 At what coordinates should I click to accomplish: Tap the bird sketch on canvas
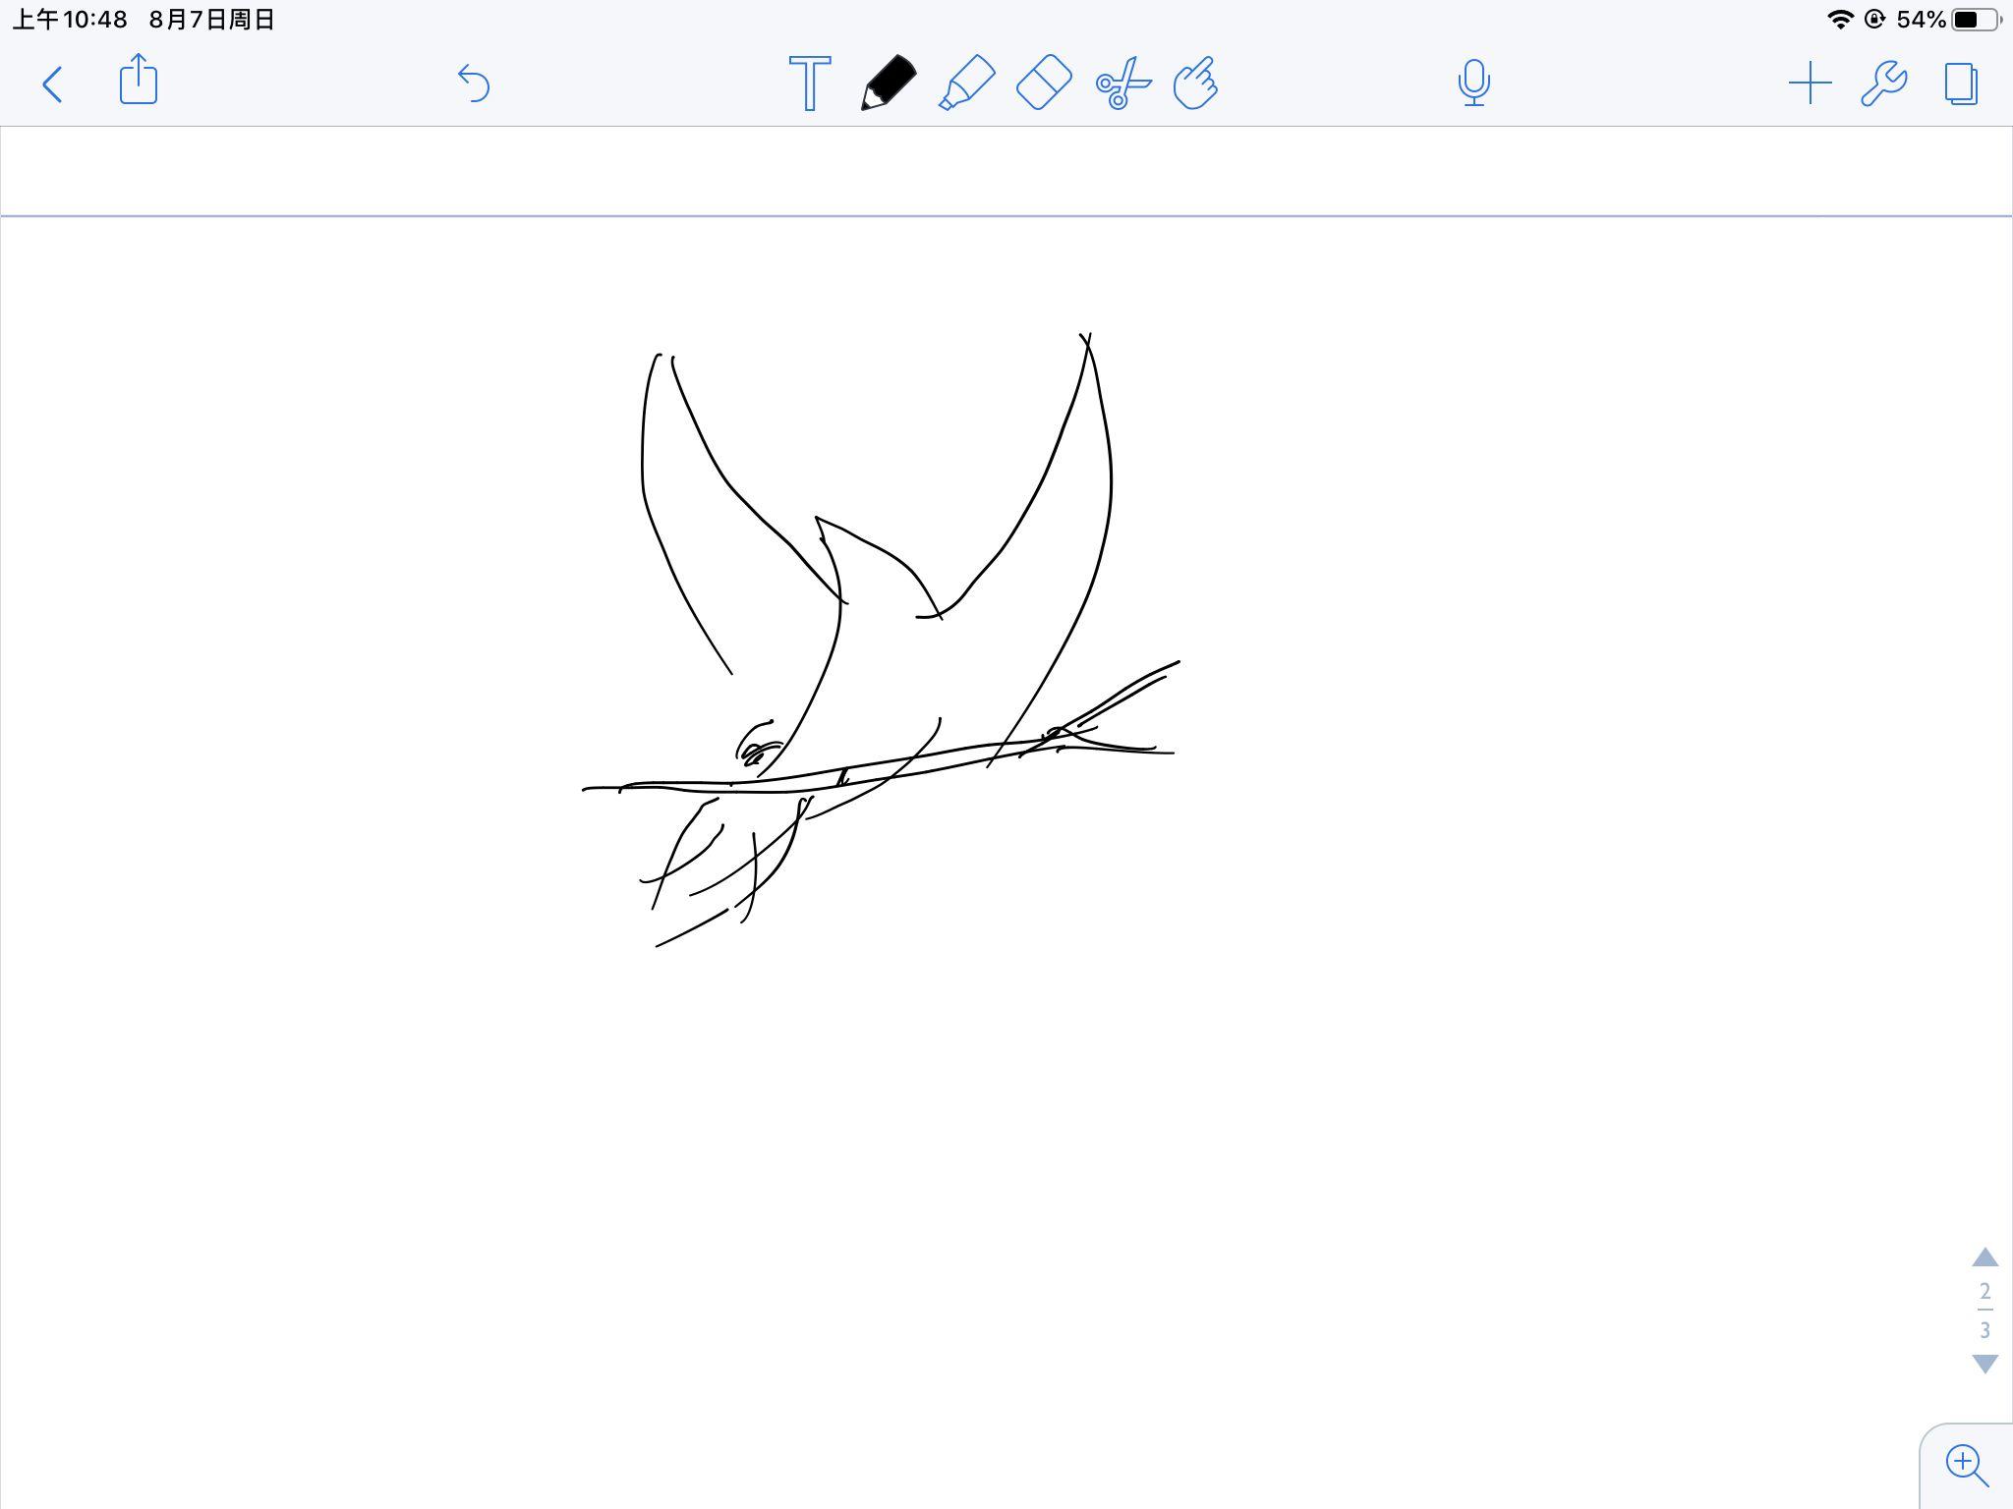coord(882,639)
